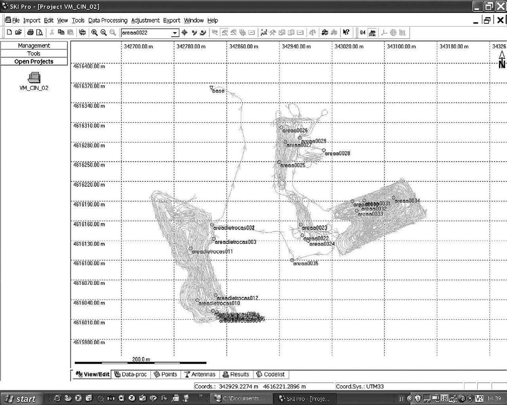Select point areaa0035 on the map
Viewport: 507px width, 405px height.
[x=292, y=260]
